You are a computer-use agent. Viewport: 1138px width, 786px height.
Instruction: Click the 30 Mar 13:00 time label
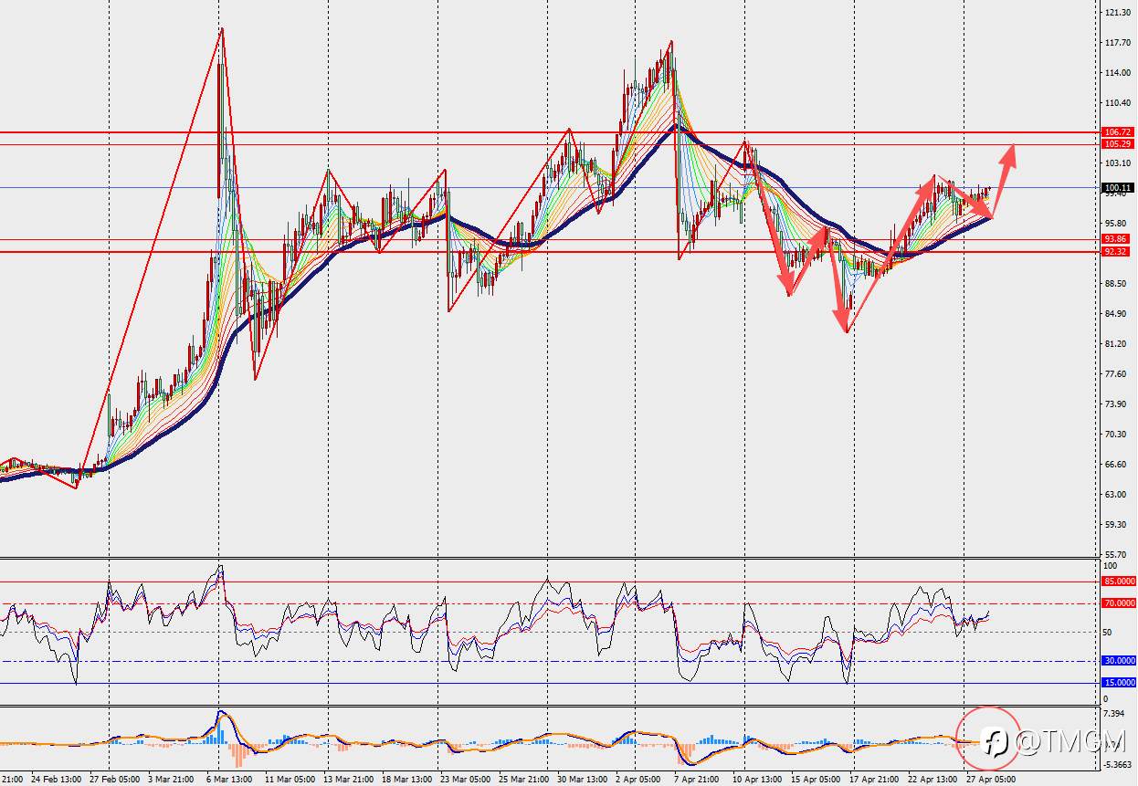pos(582,780)
